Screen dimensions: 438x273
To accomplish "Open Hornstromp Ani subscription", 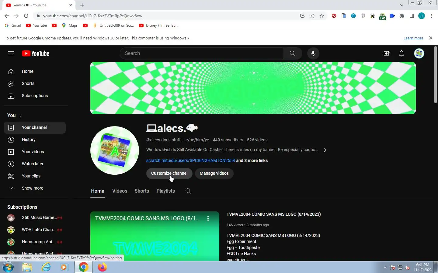I will [x=35, y=242].
